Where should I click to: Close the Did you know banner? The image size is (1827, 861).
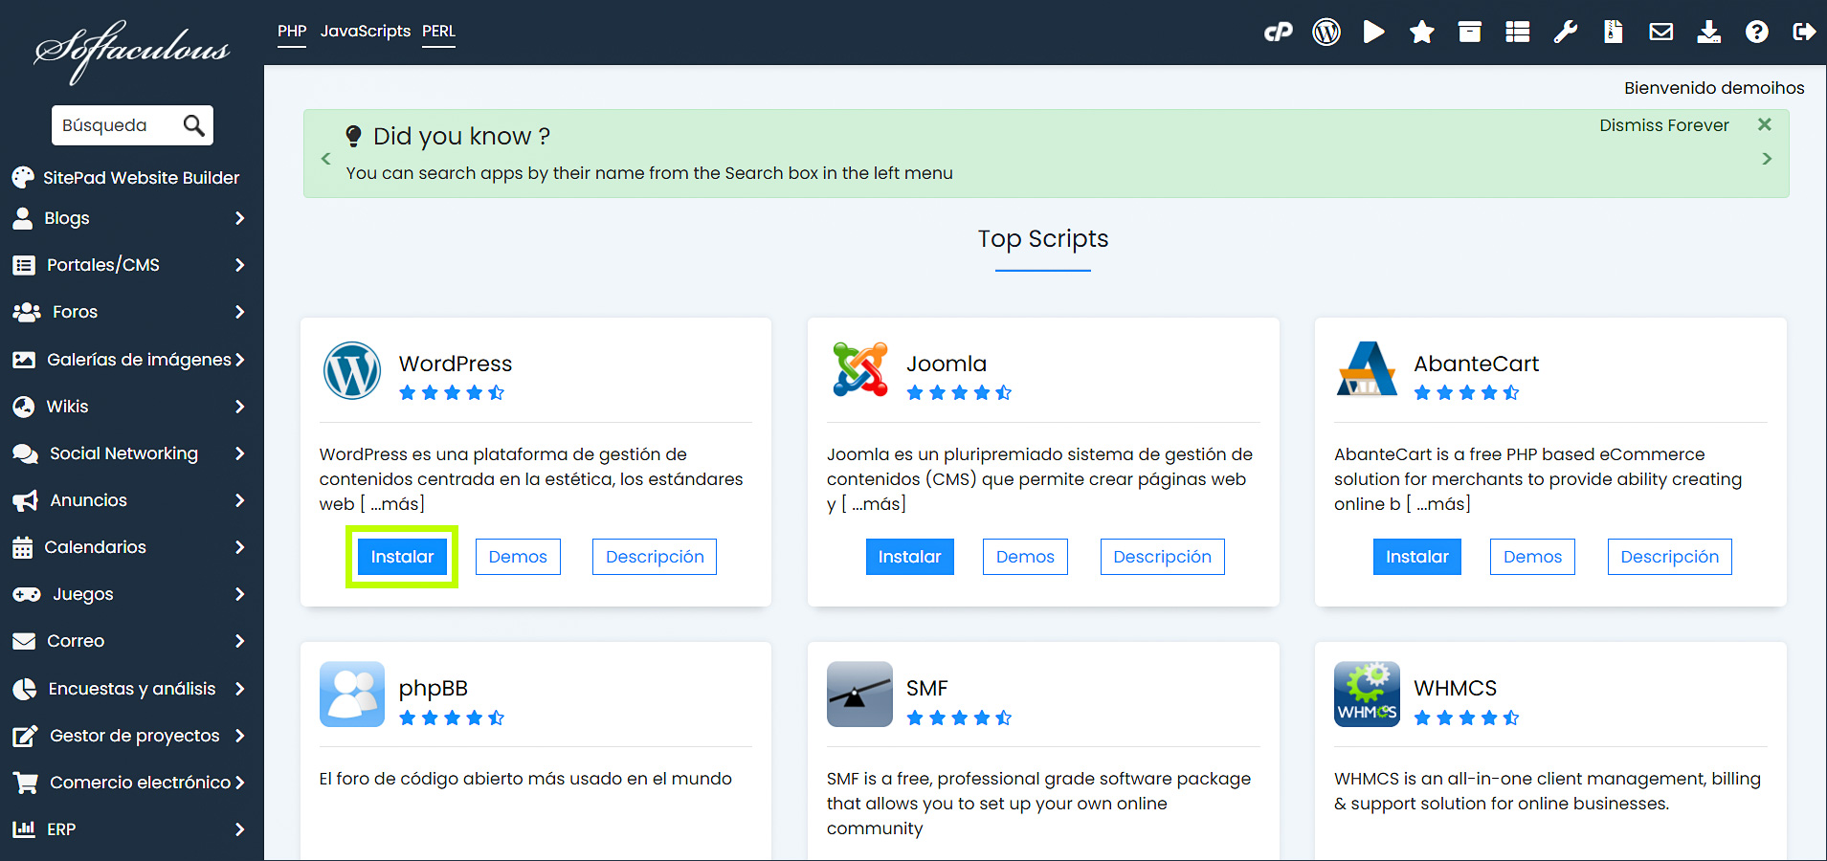1764,125
